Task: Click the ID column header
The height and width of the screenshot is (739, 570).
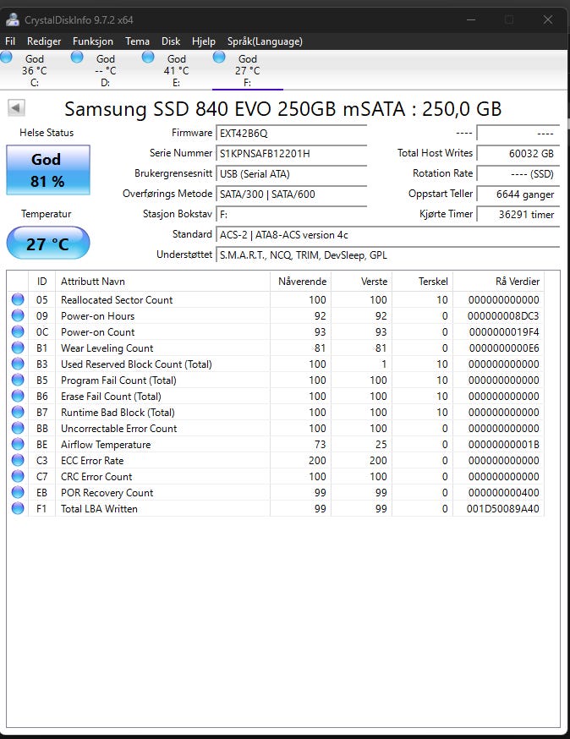Action: [42, 282]
